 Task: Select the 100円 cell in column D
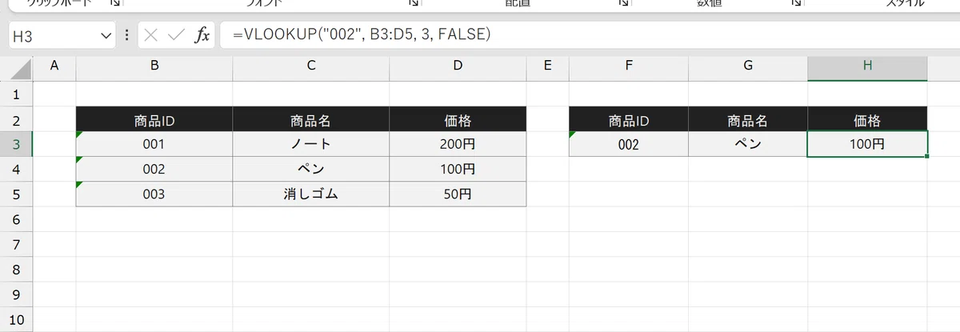[458, 170]
